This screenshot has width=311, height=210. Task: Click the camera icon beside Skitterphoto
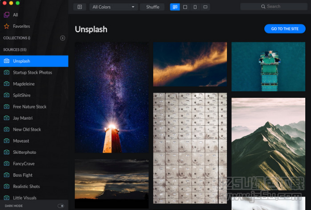pyautogui.click(x=7, y=152)
